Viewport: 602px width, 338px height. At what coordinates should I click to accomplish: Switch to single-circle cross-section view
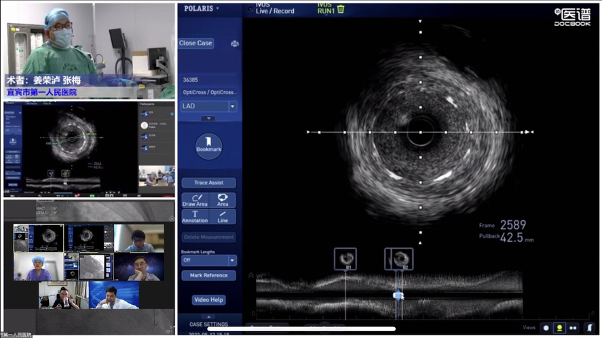point(546,328)
